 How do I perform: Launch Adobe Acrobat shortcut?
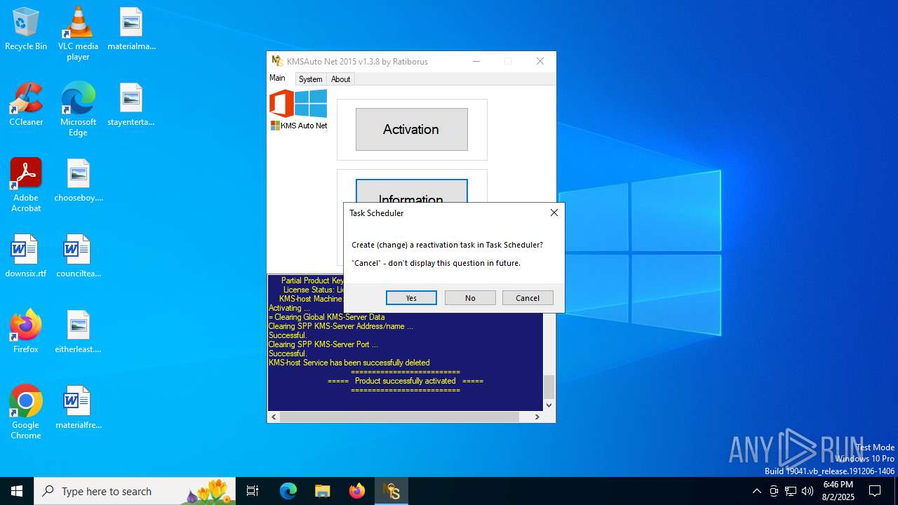pos(26,185)
